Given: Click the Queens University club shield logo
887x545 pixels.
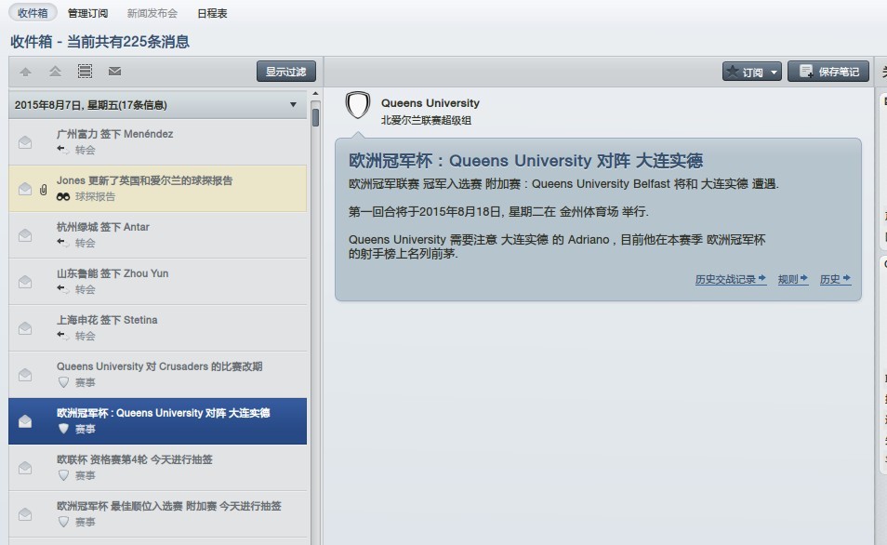Looking at the screenshot, I should pos(358,105).
